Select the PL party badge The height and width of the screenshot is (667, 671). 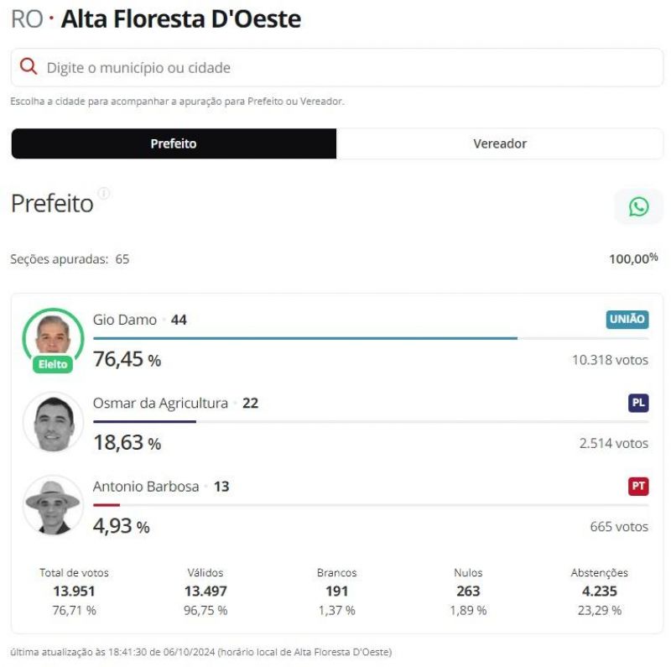(637, 403)
